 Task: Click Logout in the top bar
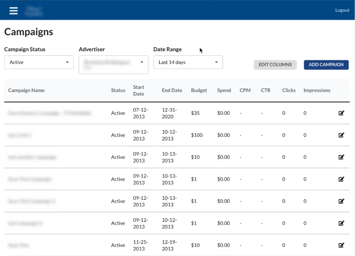pos(342,10)
